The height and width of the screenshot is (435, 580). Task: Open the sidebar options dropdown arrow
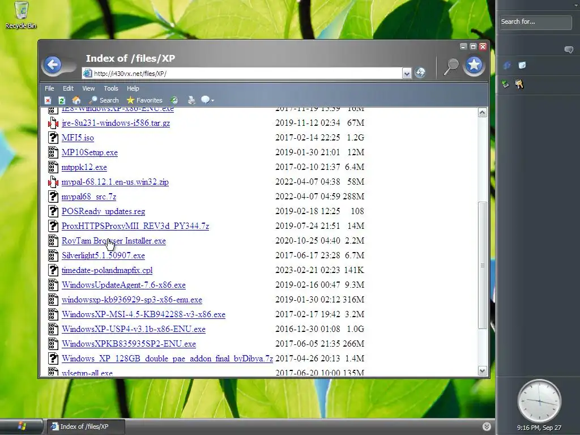[x=576, y=5]
